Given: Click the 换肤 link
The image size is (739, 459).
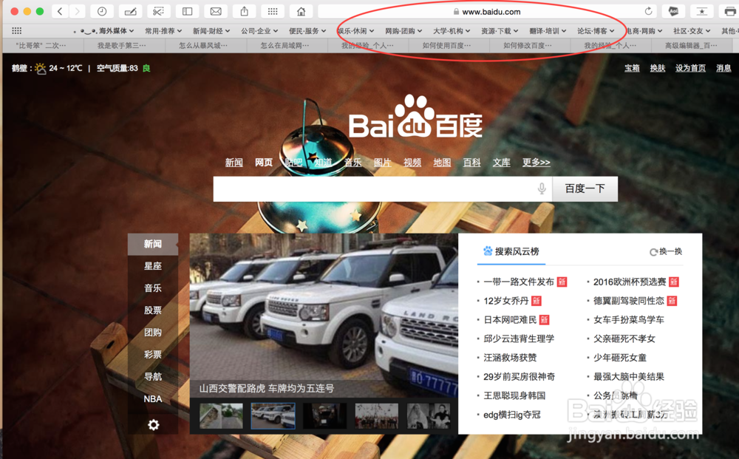Looking at the screenshot, I should tap(658, 68).
